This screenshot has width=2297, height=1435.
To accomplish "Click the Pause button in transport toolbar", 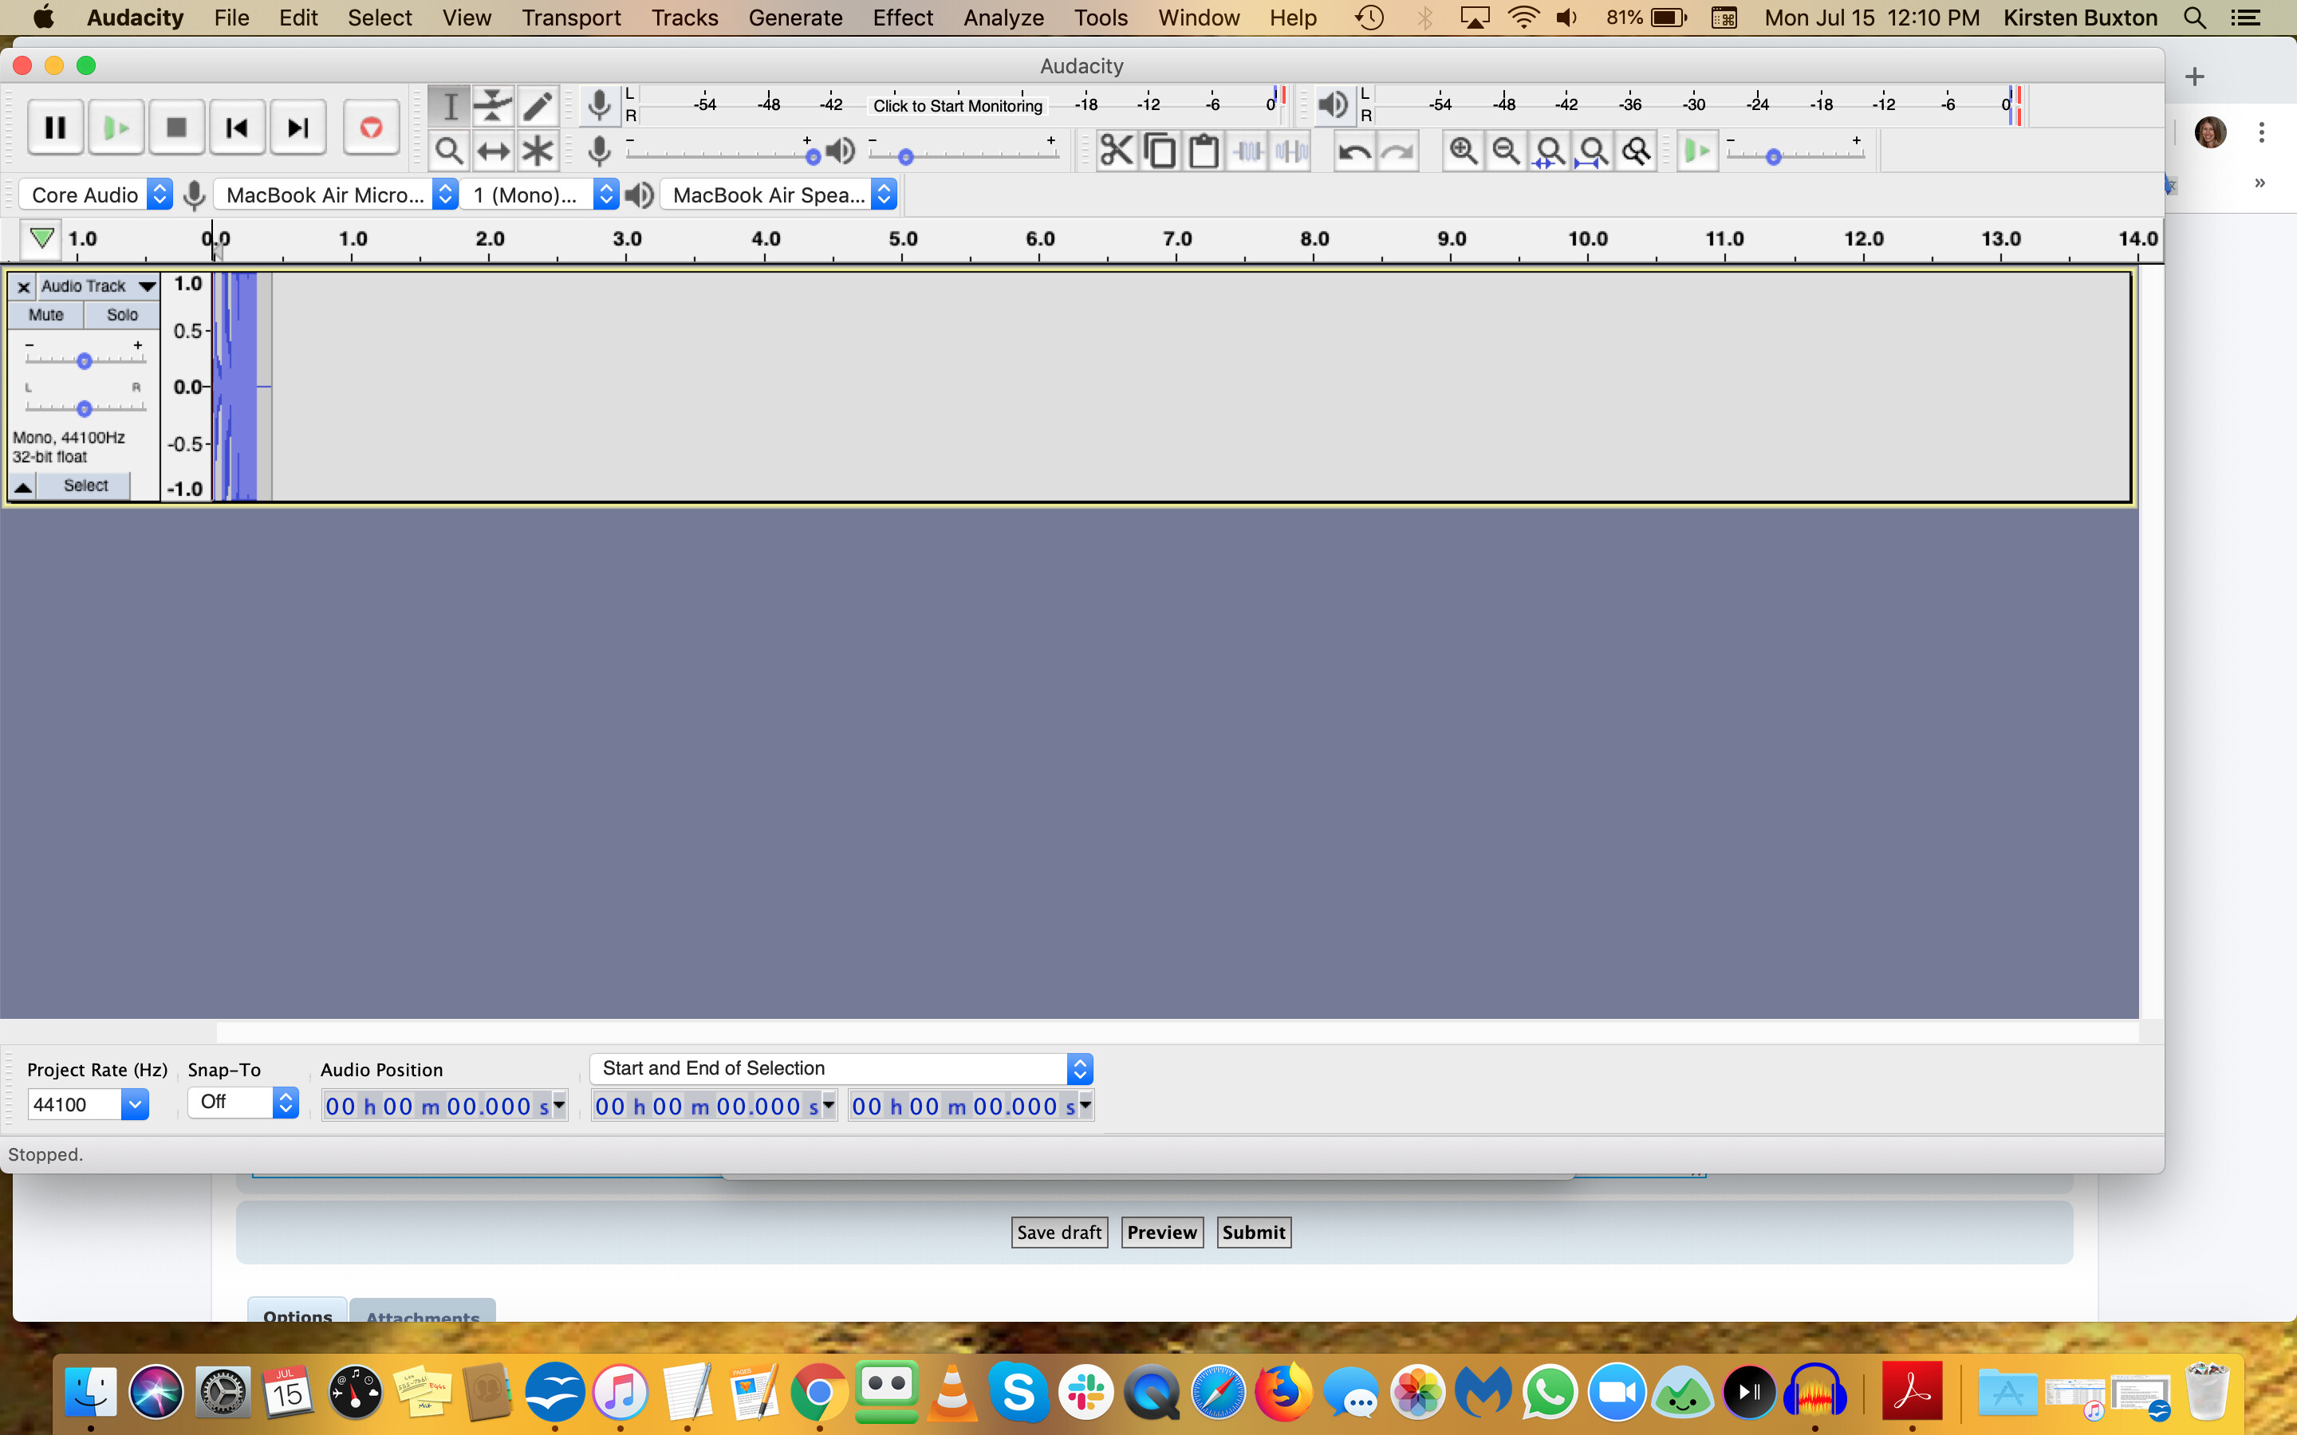I will (x=55, y=128).
